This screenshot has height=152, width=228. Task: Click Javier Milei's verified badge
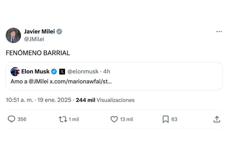59,32
